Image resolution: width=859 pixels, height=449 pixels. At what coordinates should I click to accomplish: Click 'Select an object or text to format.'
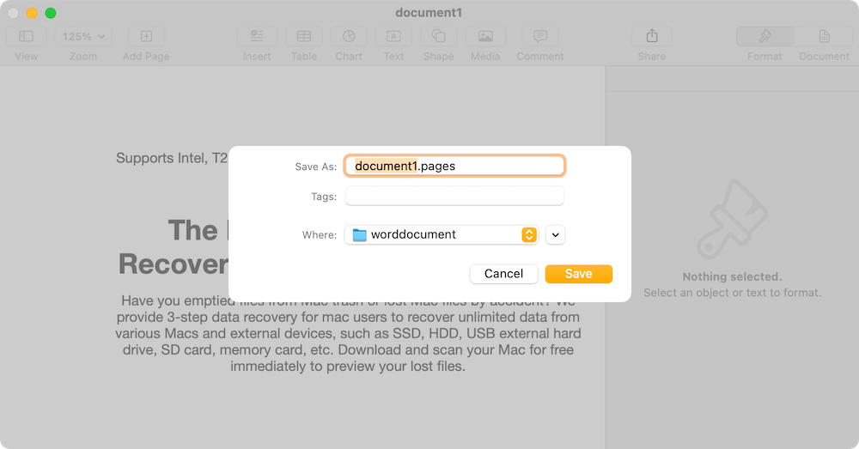(733, 293)
